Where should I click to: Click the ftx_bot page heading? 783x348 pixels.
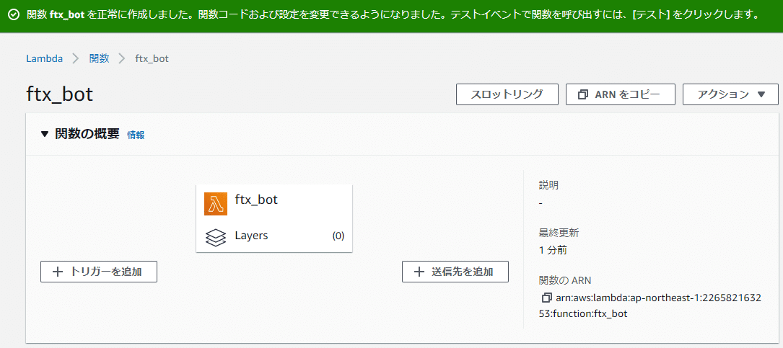(59, 94)
